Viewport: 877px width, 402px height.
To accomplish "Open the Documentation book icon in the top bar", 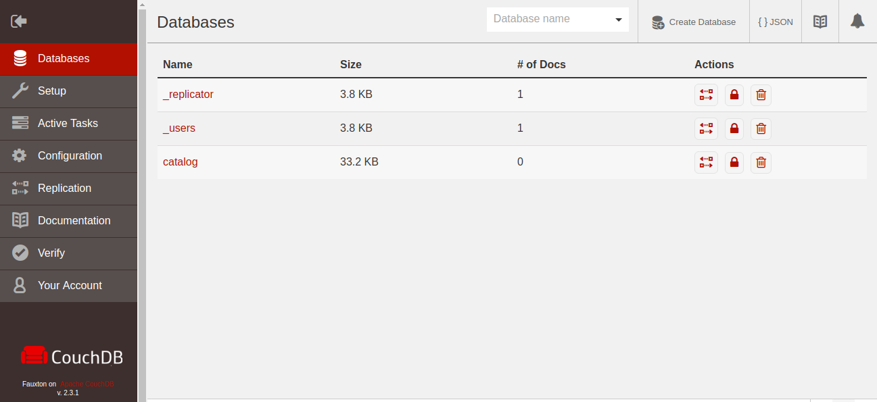I will (820, 21).
